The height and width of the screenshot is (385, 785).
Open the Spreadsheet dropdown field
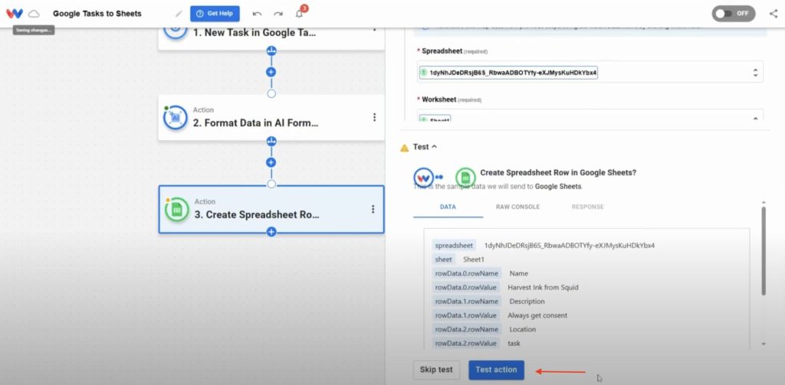[590, 73]
